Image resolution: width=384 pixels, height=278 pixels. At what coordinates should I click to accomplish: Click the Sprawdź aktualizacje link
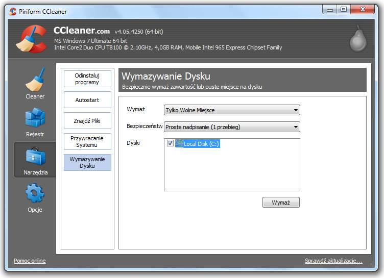(333, 261)
